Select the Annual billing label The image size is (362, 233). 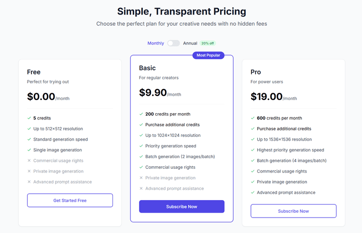point(190,44)
